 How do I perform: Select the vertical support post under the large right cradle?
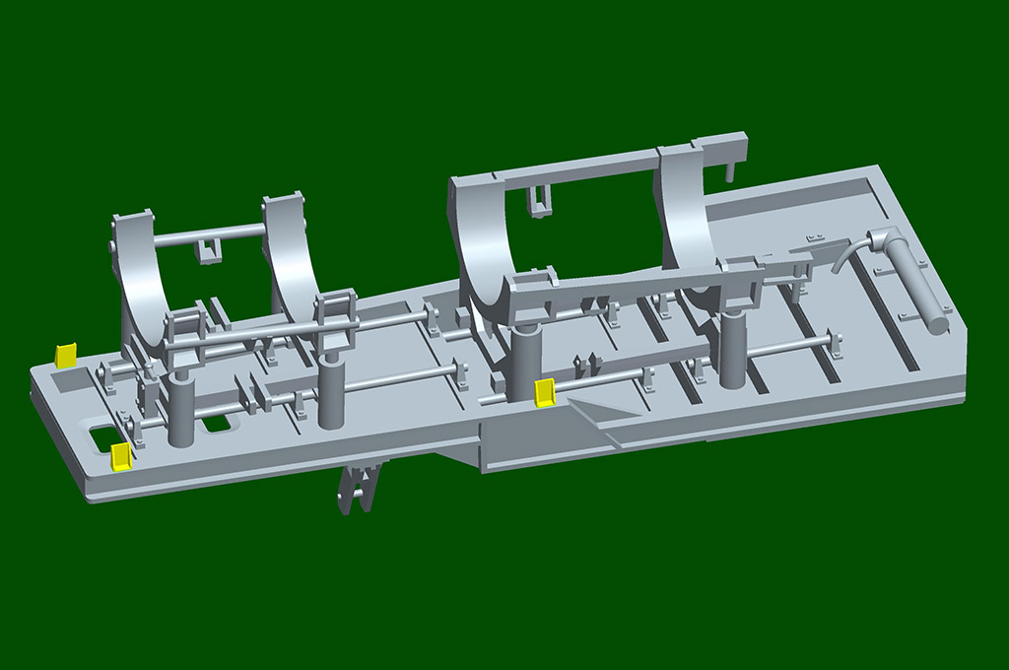(x=735, y=349)
